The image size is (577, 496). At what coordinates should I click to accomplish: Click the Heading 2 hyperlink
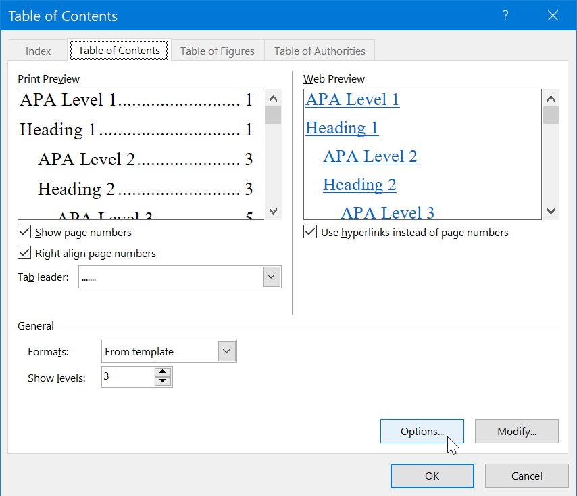point(359,185)
